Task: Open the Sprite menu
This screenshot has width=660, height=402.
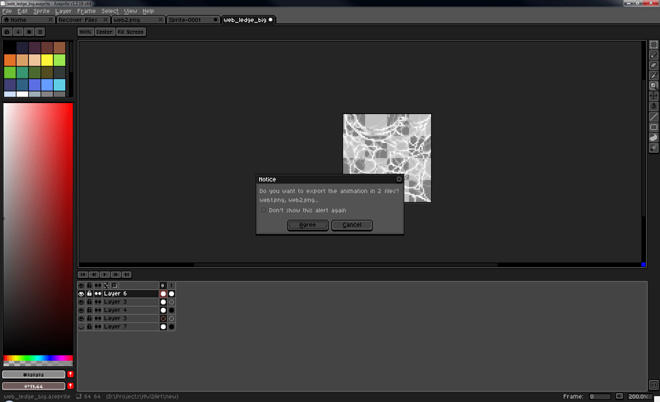Action: coord(41,11)
